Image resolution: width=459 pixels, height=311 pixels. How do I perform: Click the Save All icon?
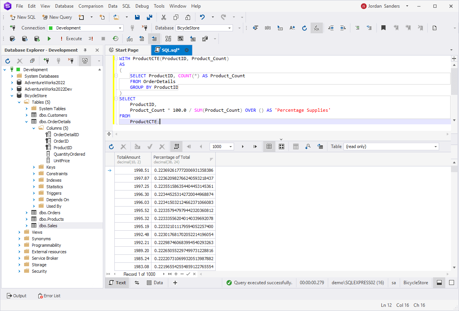point(150,17)
